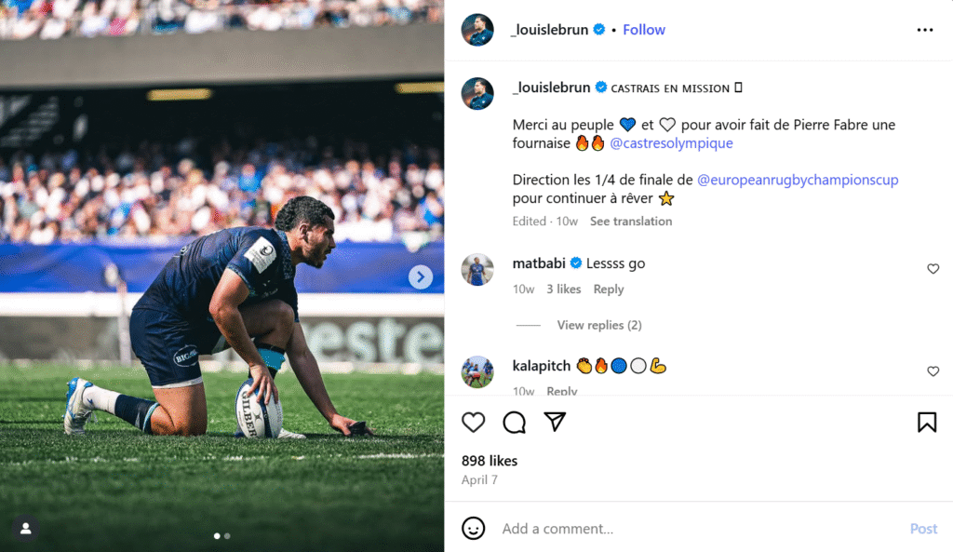Open more options three-dot menu
The image size is (953, 552).
[924, 30]
